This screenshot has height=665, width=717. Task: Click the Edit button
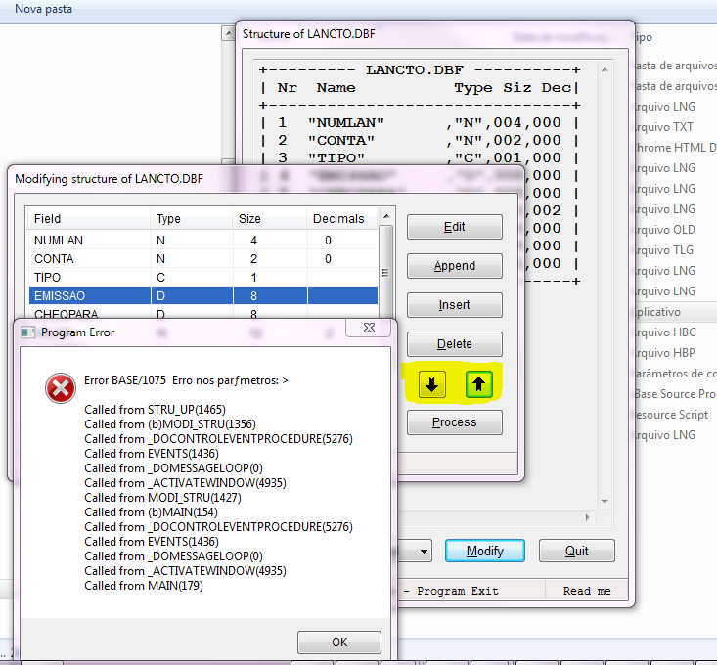[x=454, y=227]
